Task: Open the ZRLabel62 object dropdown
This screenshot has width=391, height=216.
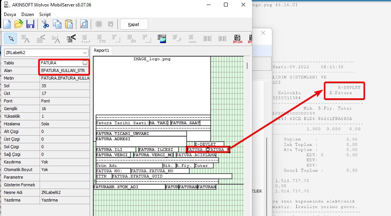Action: point(85,53)
